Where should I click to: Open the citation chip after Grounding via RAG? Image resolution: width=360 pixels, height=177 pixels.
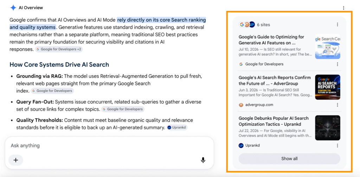tap(52, 91)
